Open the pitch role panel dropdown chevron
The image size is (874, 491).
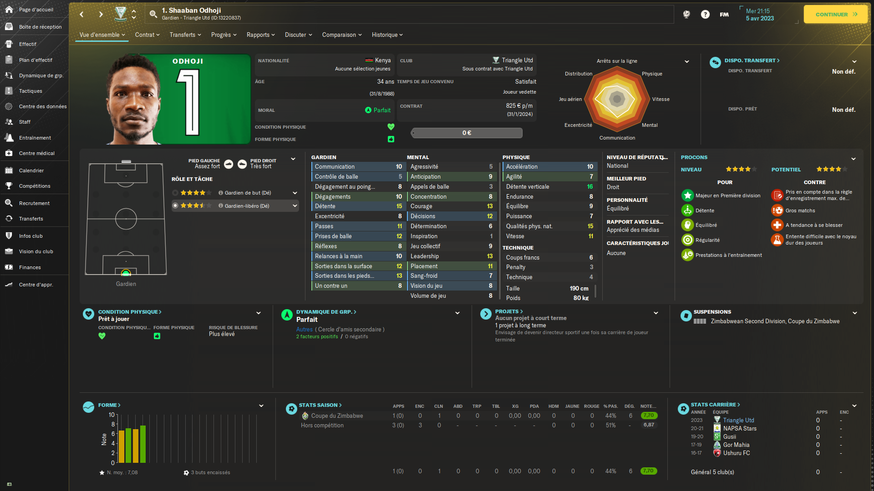click(293, 159)
